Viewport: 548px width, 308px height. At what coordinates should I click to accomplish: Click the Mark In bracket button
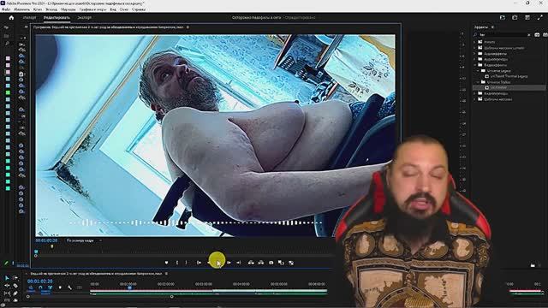pyautogui.click(x=177, y=263)
